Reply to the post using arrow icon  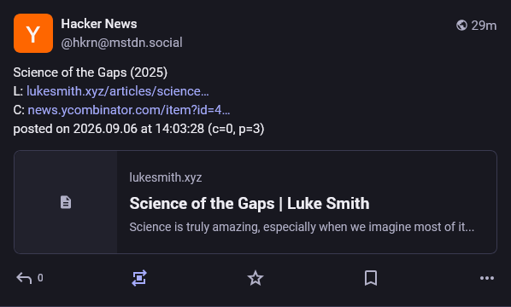(24, 278)
